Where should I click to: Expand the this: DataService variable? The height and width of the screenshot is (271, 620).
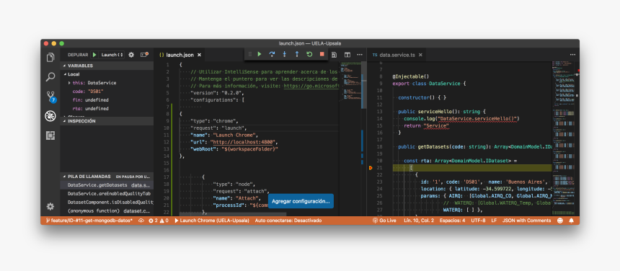point(107,83)
